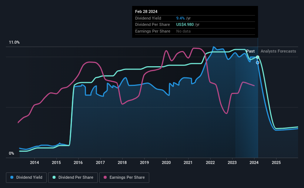Screen dimensions: 304x188
Task: Select the 2020 x-axis label
Action: [166, 162]
